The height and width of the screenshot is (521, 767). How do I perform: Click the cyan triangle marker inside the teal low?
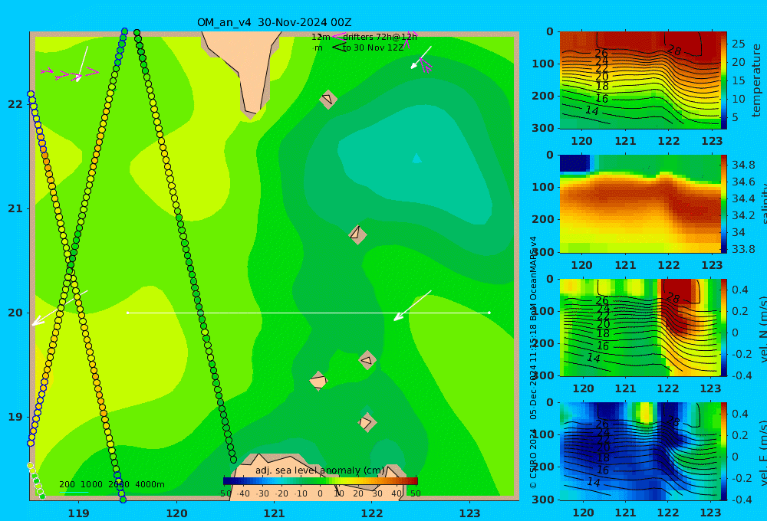tap(416, 158)
